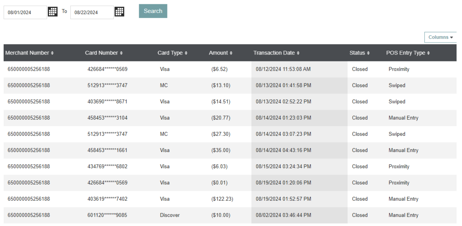Click card number 403690******8671

tap(107, 102)
